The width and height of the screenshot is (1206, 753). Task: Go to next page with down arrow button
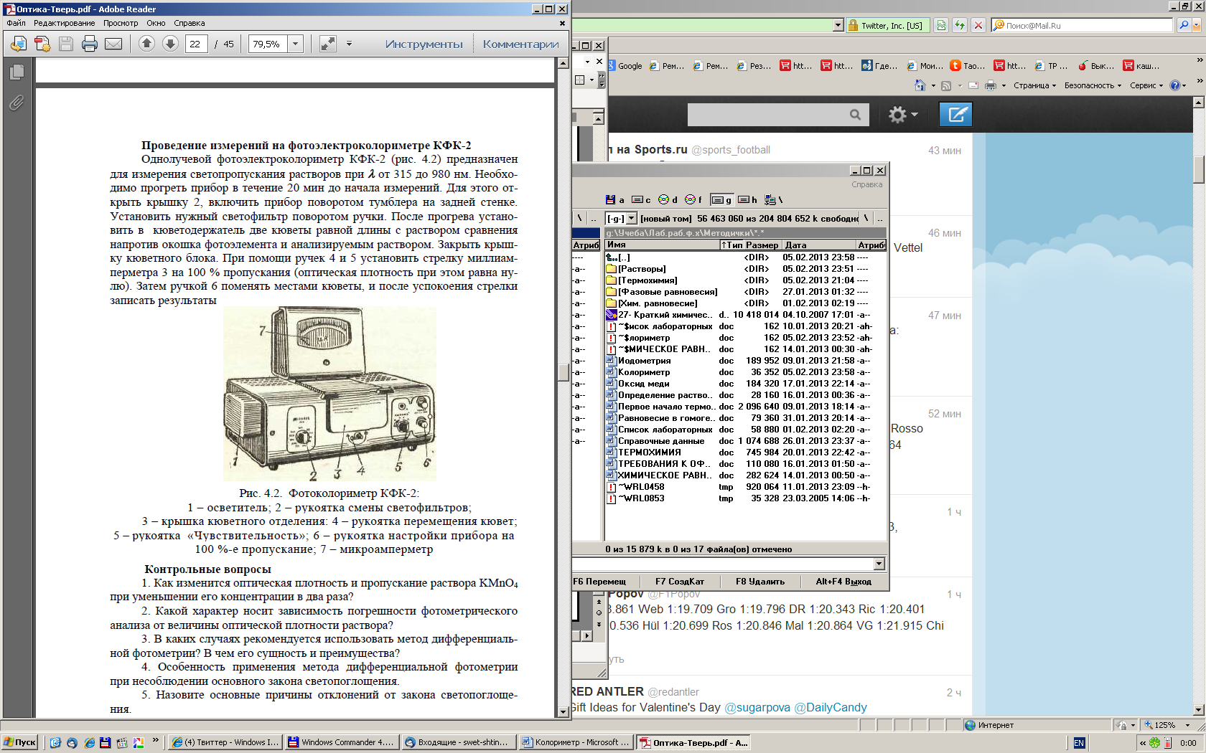point(170,44)
